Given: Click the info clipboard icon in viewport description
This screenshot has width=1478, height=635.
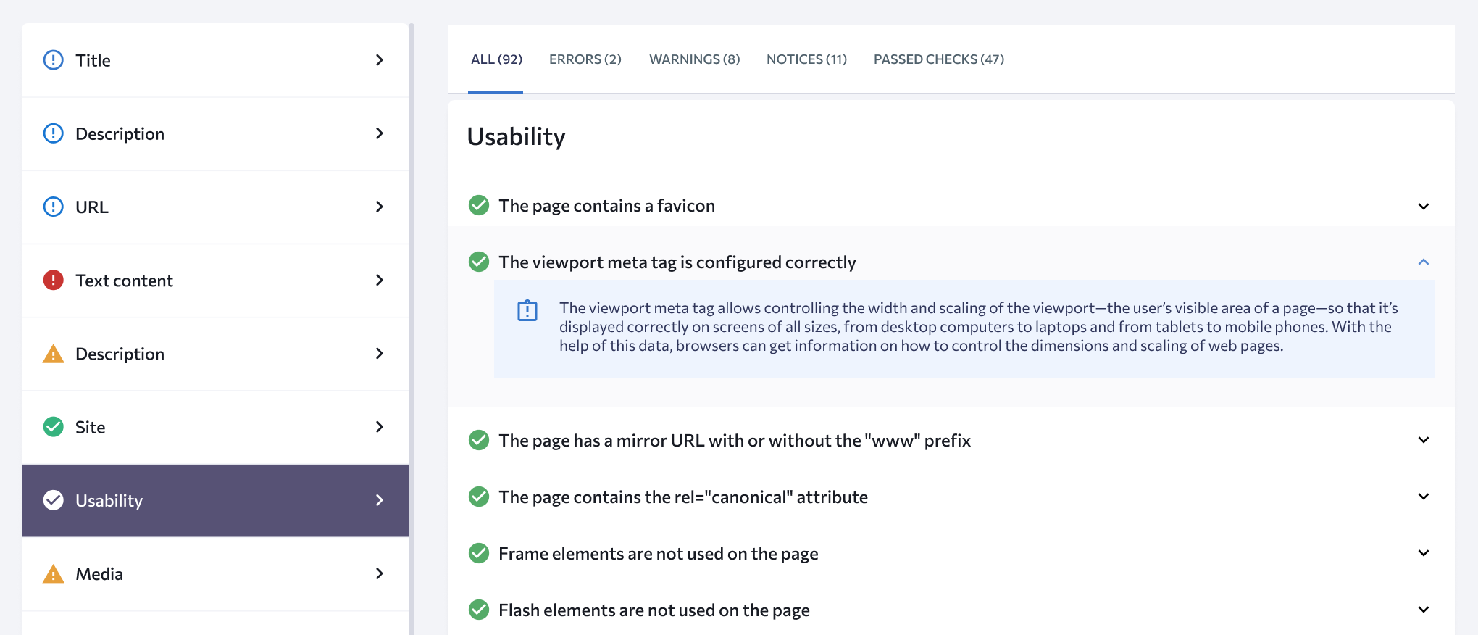Looking at the screenshot, I should click(527, 310).
